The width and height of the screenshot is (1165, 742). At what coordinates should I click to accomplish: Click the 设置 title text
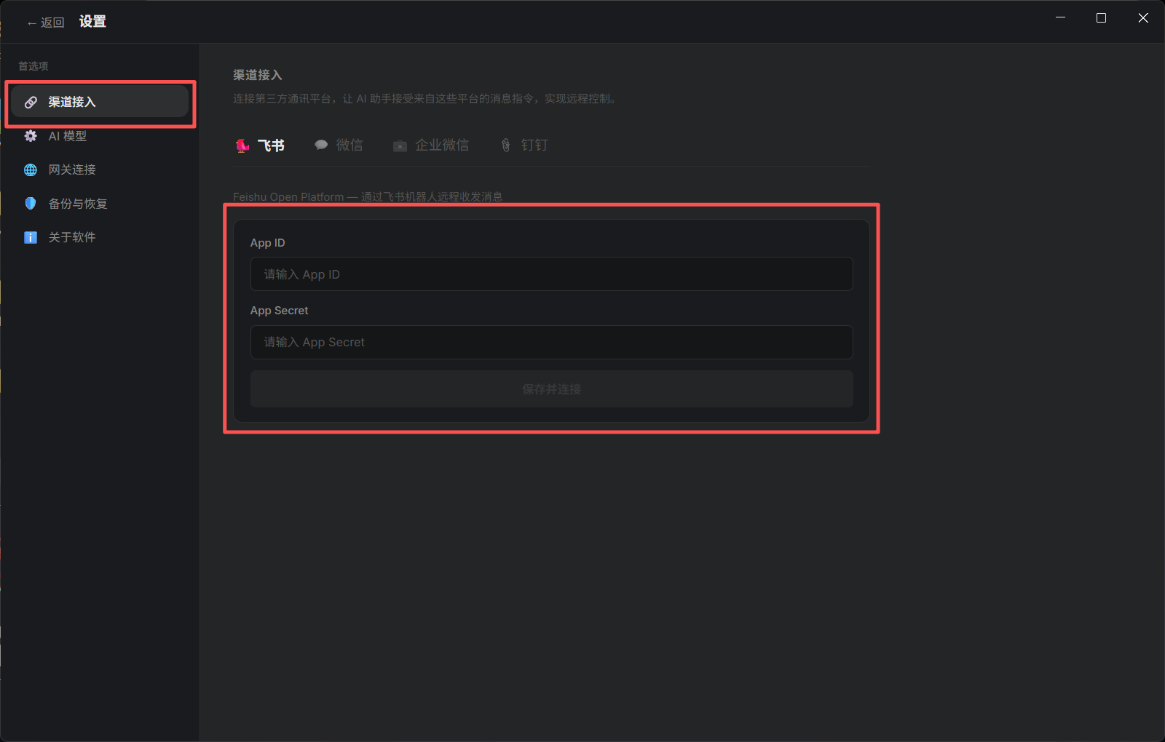coord(92,22)
